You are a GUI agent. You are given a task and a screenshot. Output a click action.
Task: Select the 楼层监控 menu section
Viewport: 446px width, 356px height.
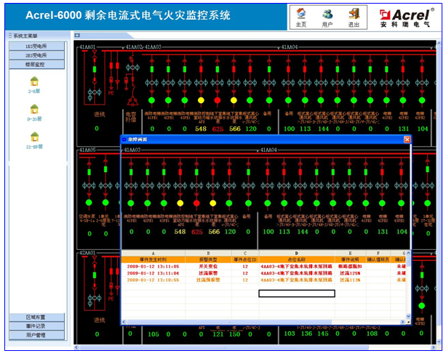tap(36, 65)
